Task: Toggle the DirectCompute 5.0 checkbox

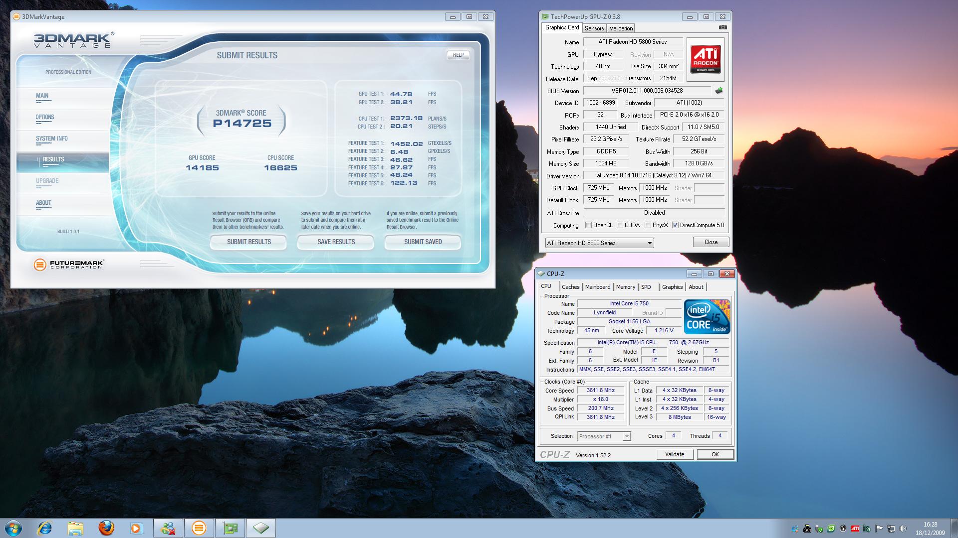Action: [x=675, y=225]
